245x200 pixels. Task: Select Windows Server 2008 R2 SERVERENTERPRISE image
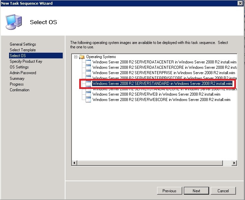pyautogui.click(x=164, y=73)
